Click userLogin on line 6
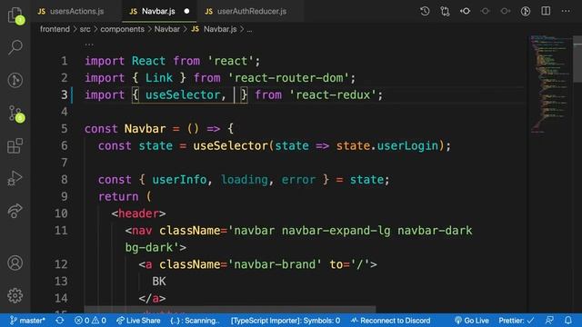 [x=407, y=145]
